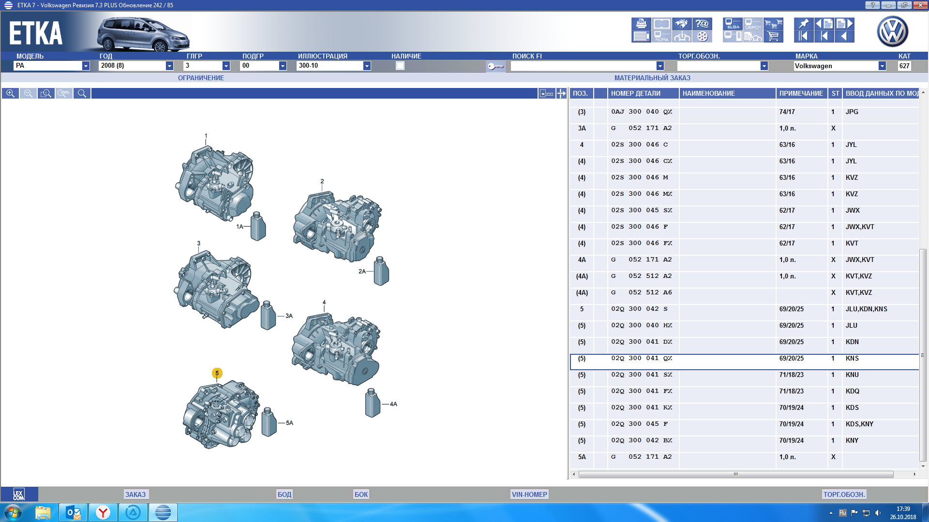Image resolution: width=929 pixels, height=522 pixels.
Task: Click the single shopping cart icon
Action: tap(773, 36)
